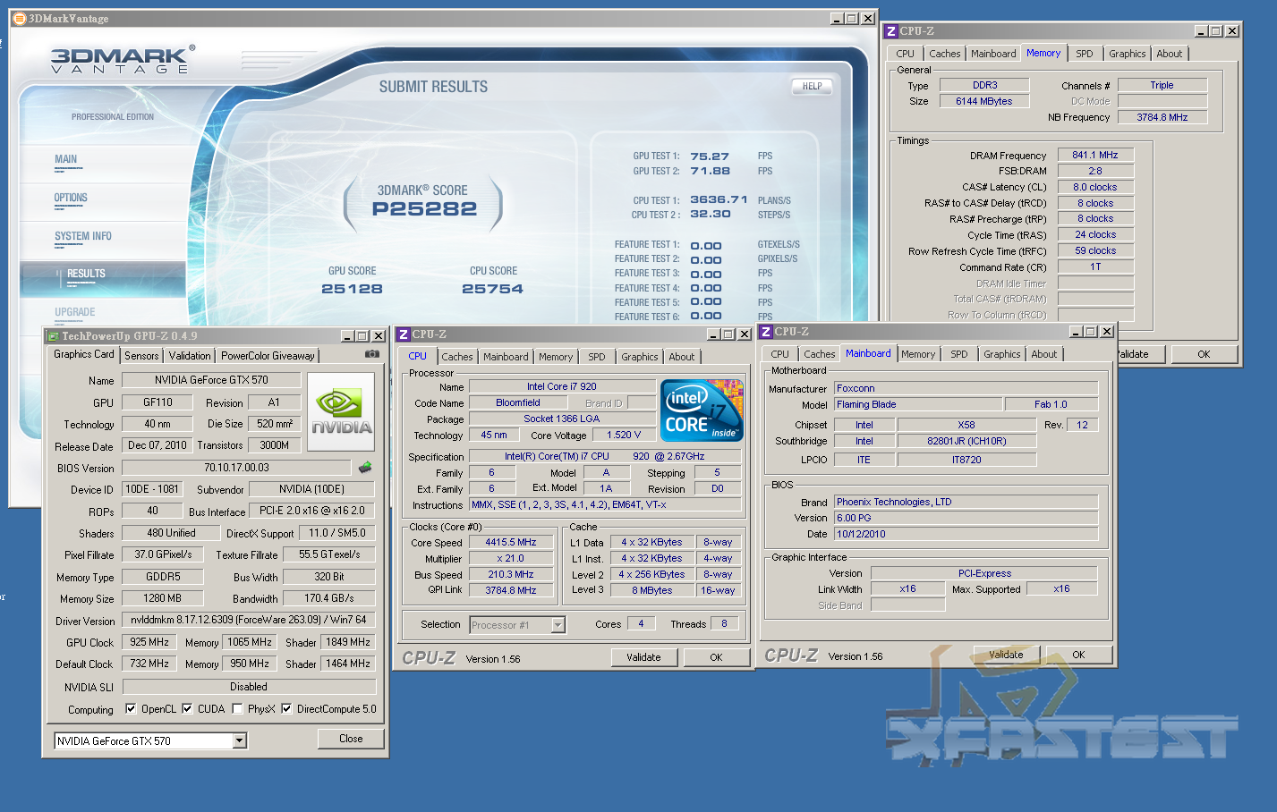Image resolution: width=1277 pixels, height=812 pixels.
Task: Open the Processor #1 selection dropdown
Action: pos(558,625)
